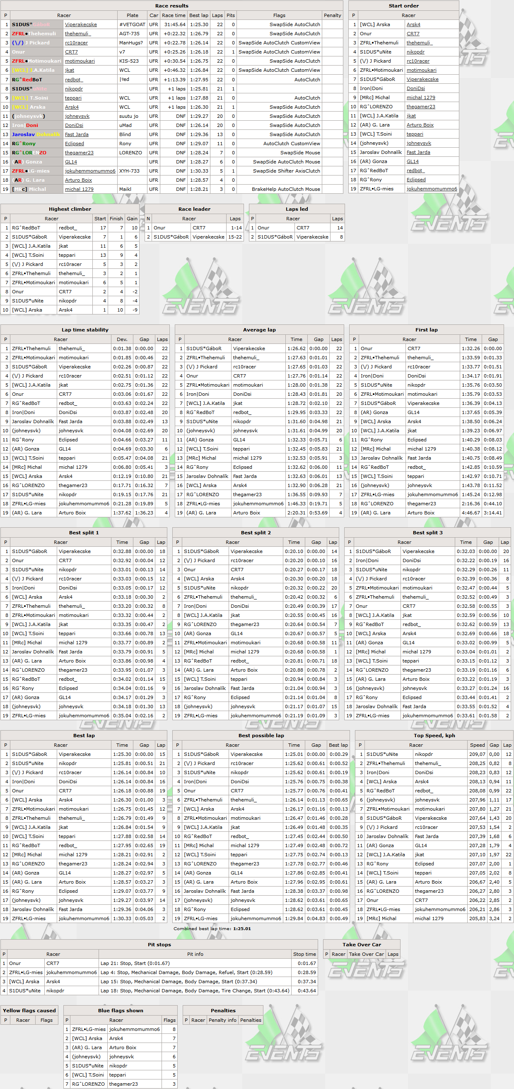Open Arturo Boix link in Race results
514x1089 pixels.
[79, 180]
